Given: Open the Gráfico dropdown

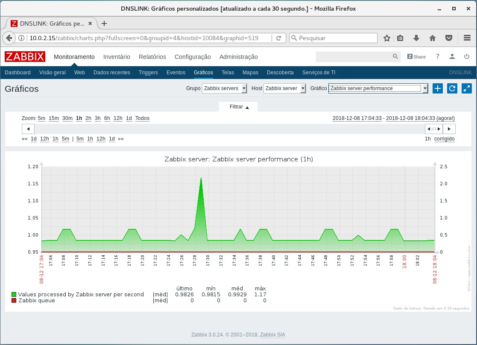Looking at the screenshot, I should [x=378, y=88].
